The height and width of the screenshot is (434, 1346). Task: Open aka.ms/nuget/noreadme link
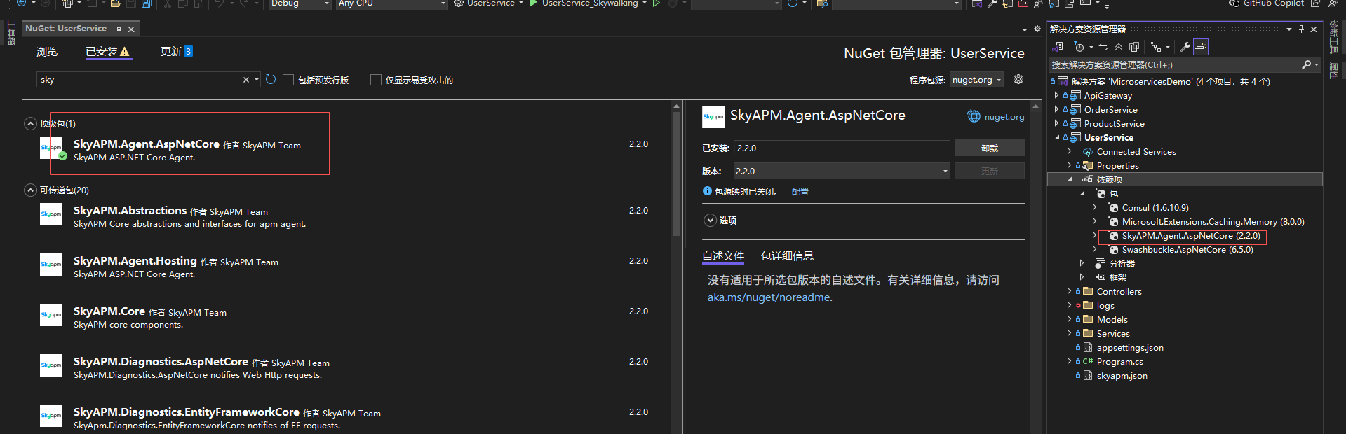point(769,297)
